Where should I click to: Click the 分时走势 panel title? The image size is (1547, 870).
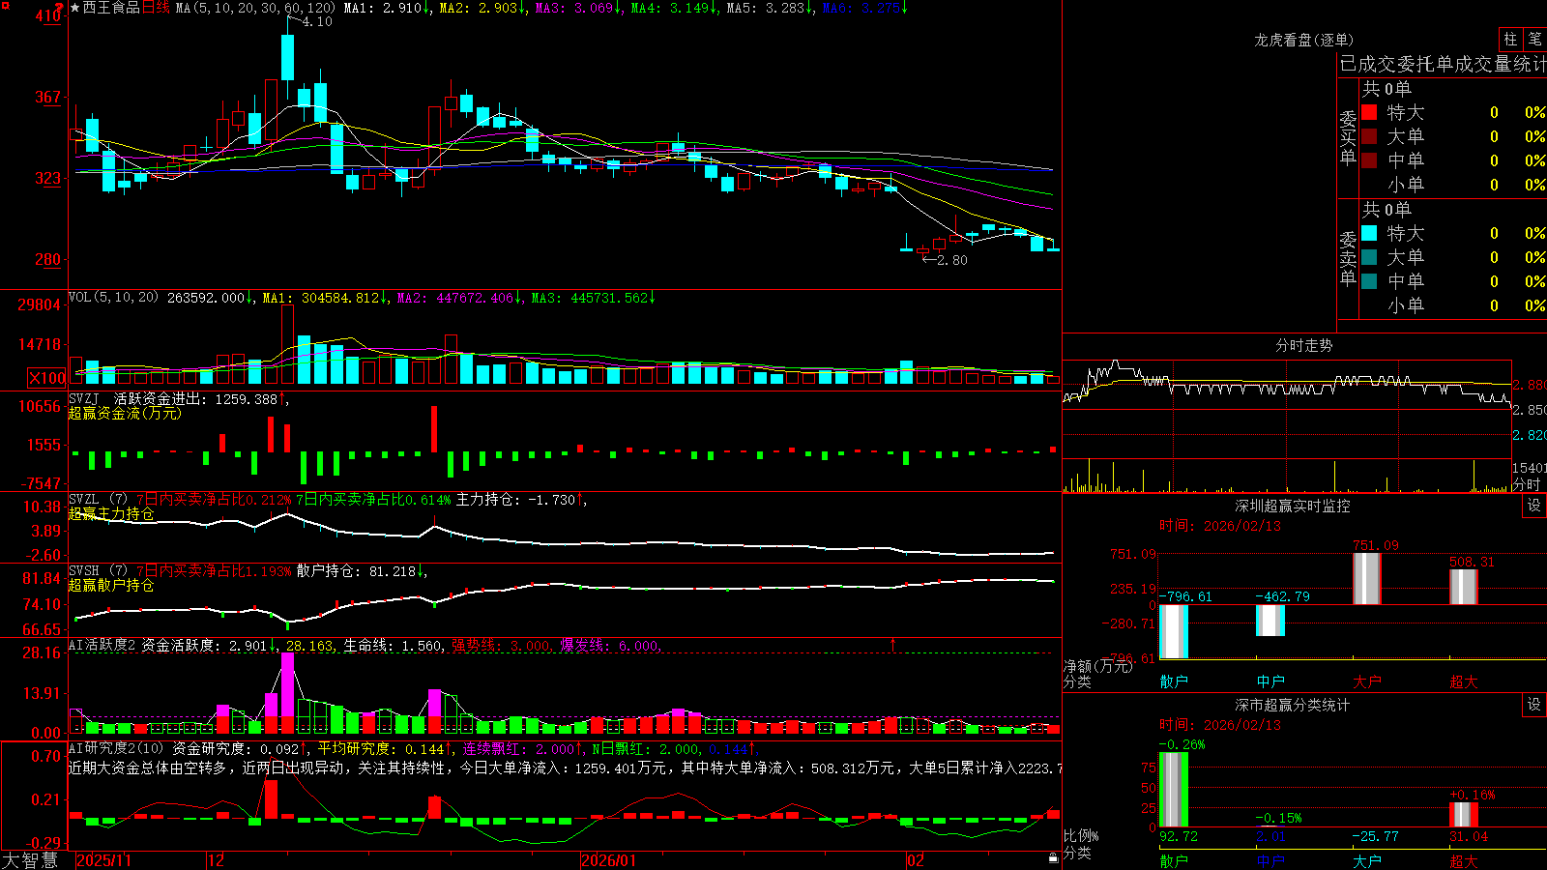[x=1303, y=345]
